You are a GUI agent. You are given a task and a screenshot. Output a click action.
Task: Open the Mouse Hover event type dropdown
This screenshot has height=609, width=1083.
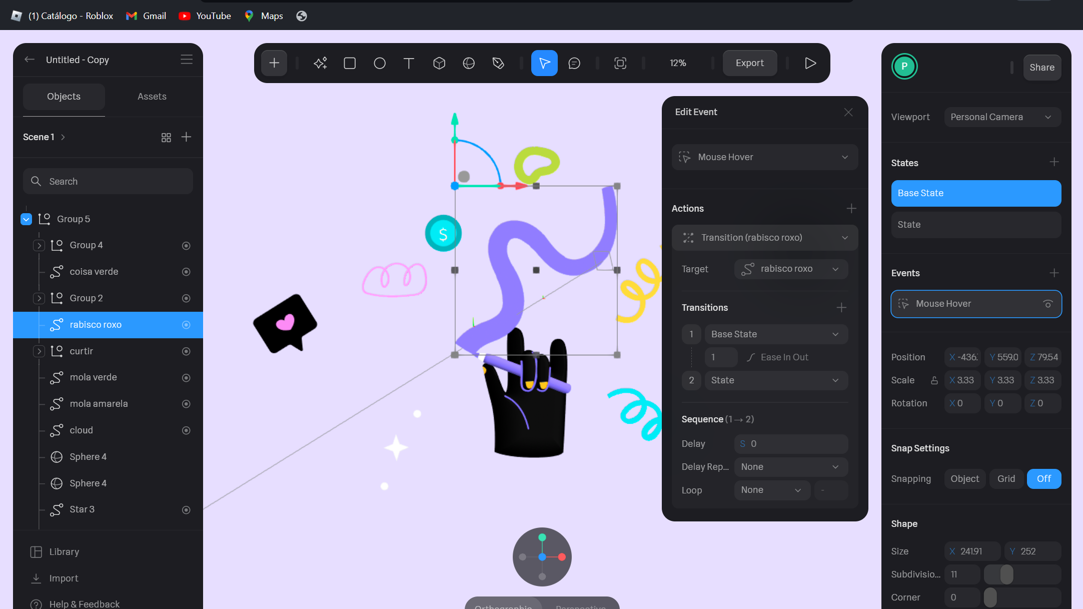point(764,157)
